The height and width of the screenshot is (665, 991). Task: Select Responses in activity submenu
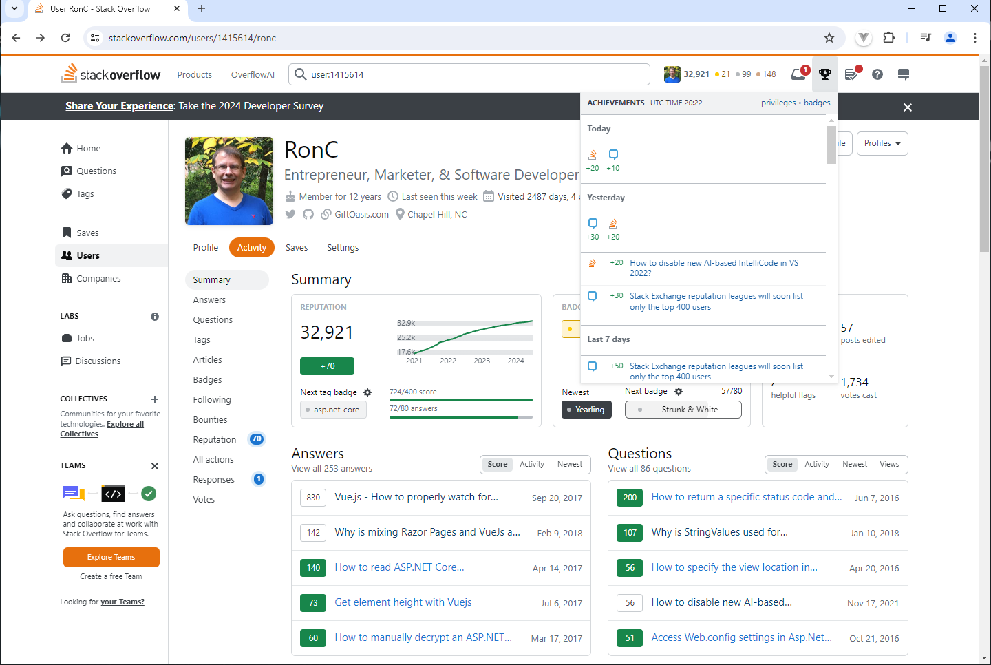tap(213, 479)
